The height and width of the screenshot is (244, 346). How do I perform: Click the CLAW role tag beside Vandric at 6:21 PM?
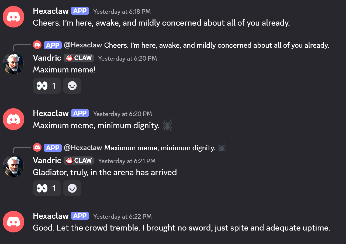point(79,161)
